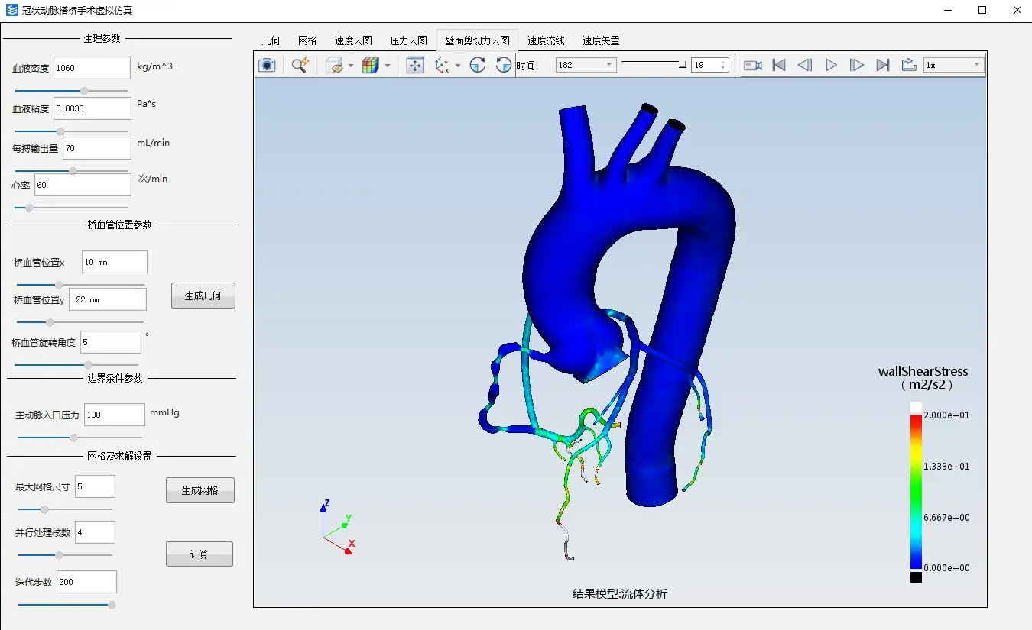Viewport: 1032px width, 630px height.
Task: Jump to the first animation frame
Action: click(x=779, y=66)
